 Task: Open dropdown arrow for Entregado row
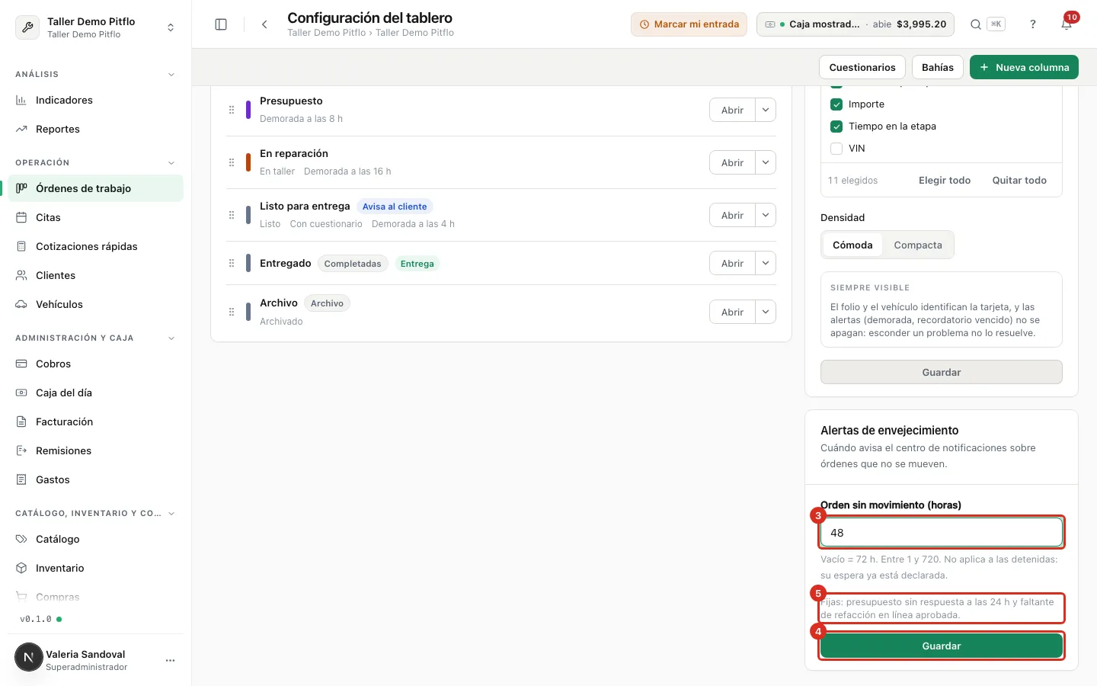pyautogui.click(x=766, y=263)
